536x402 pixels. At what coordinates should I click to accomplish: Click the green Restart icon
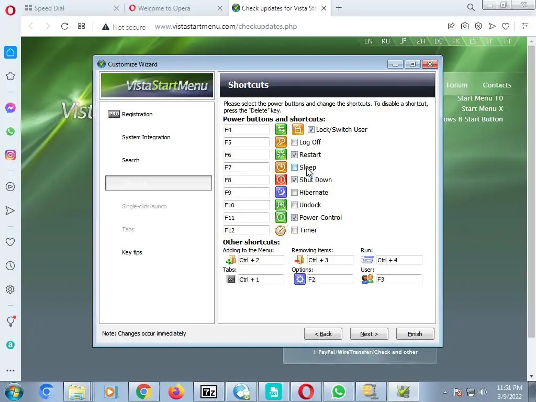pyautogui.click(x=281, y=154)
